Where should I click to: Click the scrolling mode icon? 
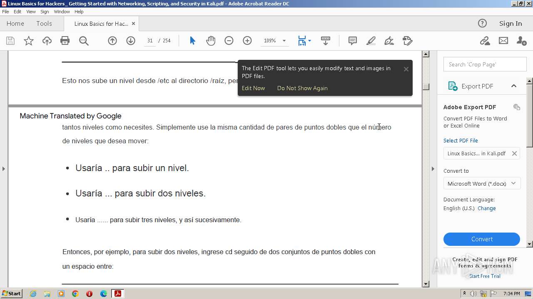tap(326, 41)
